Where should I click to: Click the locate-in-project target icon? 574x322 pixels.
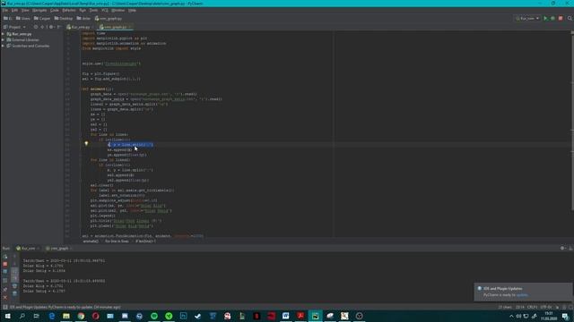[x=36, y=27]
